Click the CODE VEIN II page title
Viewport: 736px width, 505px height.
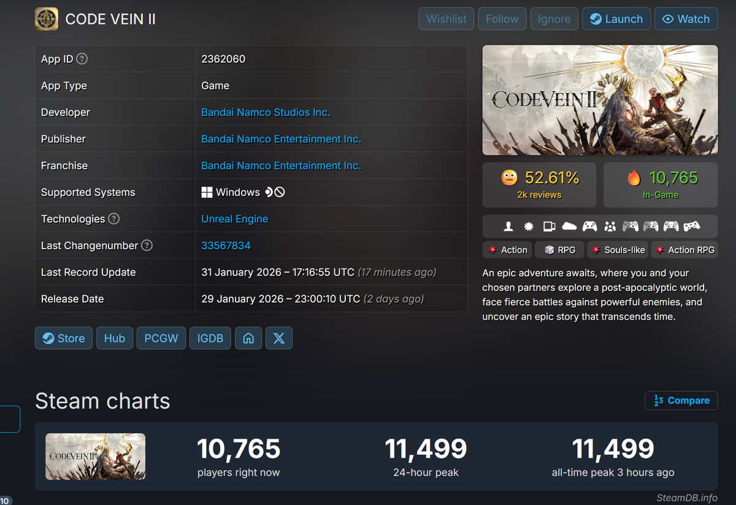(110, 19)
